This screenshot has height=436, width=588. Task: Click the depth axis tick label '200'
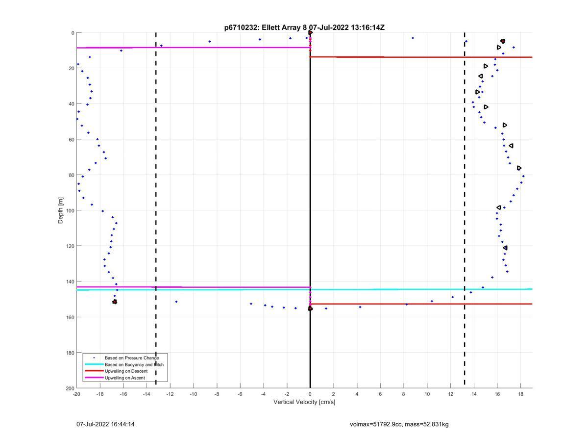70,388
